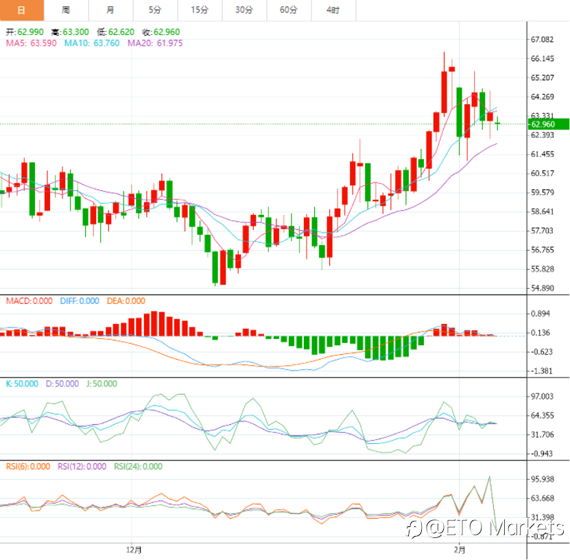Viewport: 570px width, 560px height.
Task: Click the K:50.000 label
Action: (22, 384)
